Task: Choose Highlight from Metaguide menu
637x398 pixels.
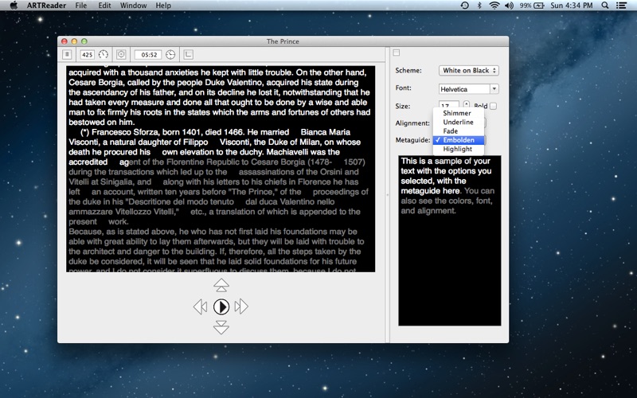Action: [x=459, y=149]
